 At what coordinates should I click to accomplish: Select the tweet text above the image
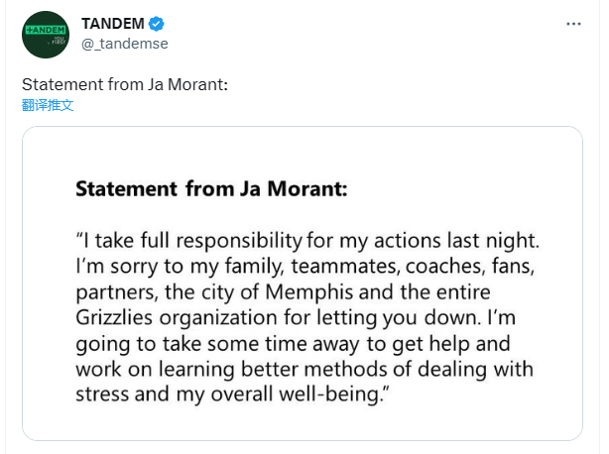[x=125, y=85]
